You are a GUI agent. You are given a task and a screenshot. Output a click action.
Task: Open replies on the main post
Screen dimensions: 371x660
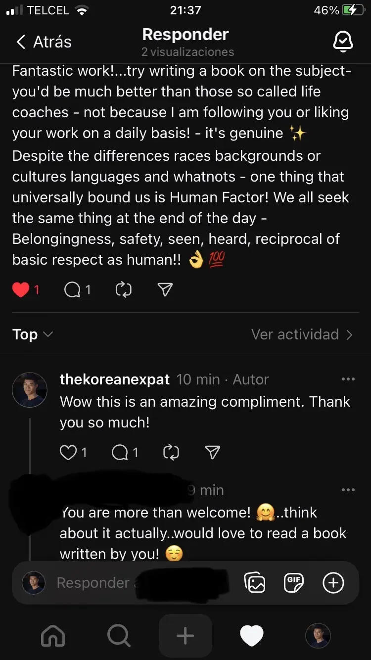[72, 289]
